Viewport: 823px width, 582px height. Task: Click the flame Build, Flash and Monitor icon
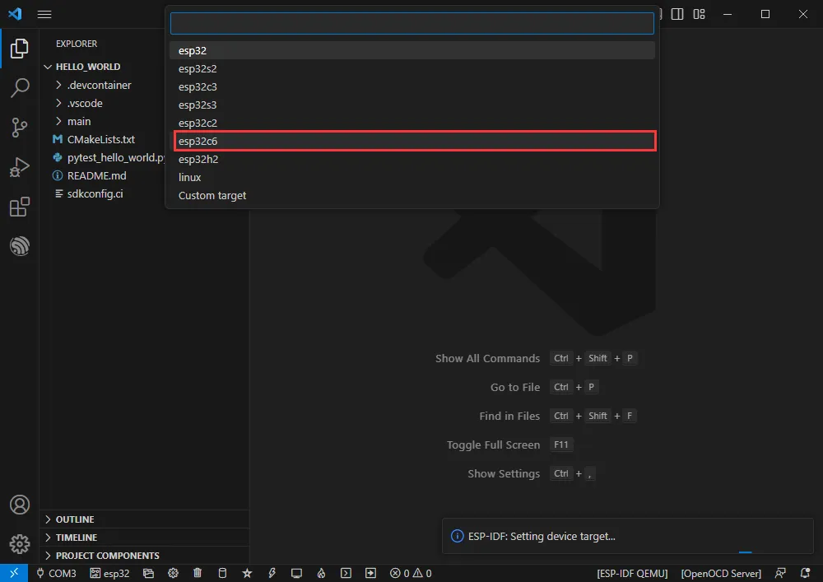(x=322, y=573)
